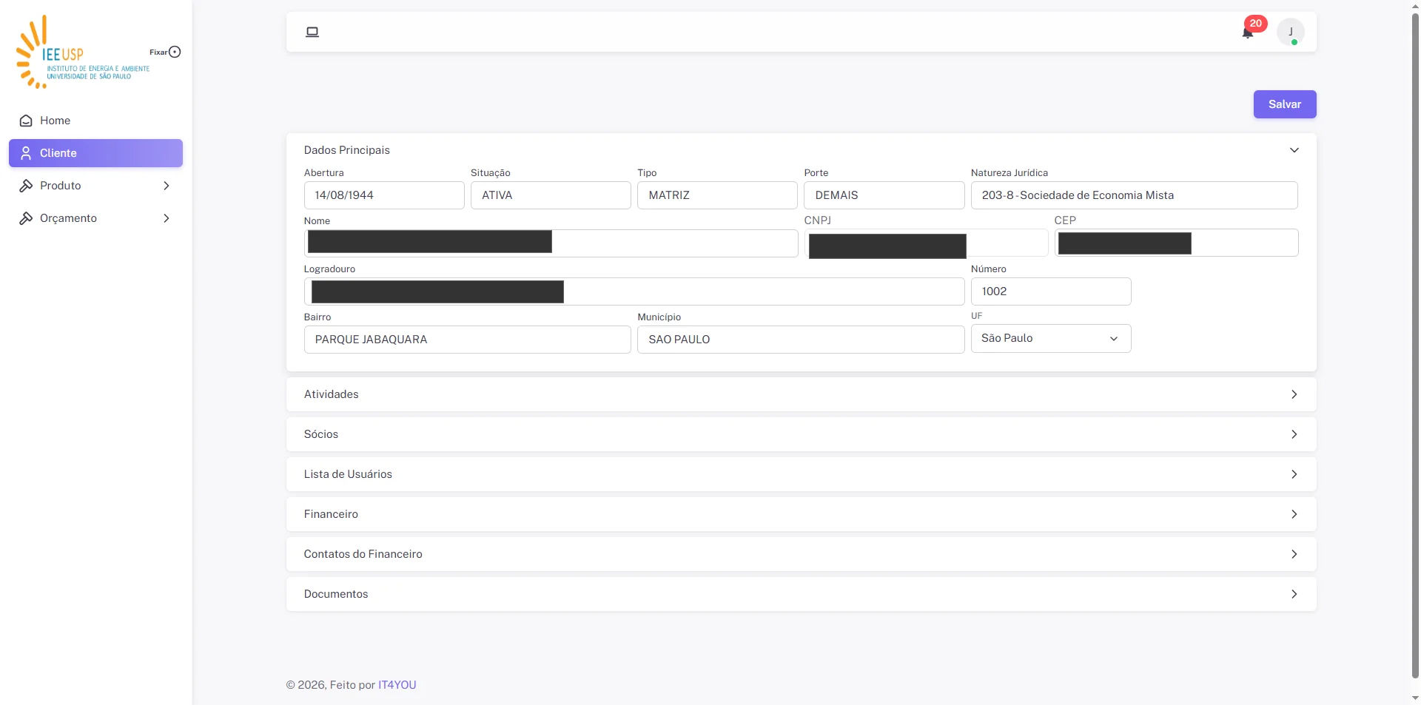Click the CNPJ input field

tap(926, 243)
